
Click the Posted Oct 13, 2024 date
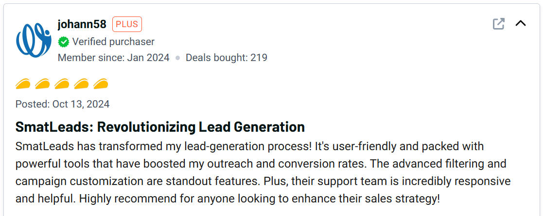62,104
